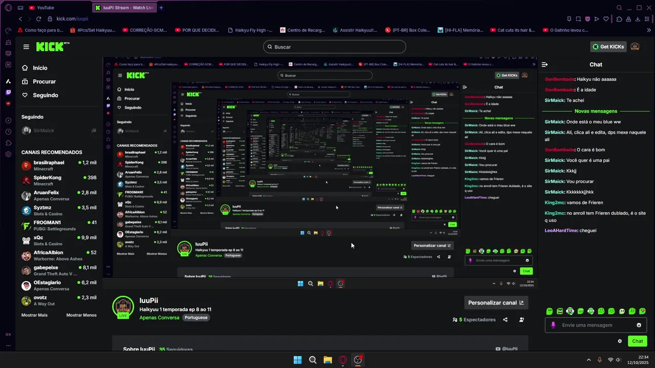
Task: Mute SirMaick notifications in Seguindo list
Action: 94,130
